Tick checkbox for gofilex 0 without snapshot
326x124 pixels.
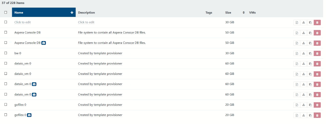6,104
